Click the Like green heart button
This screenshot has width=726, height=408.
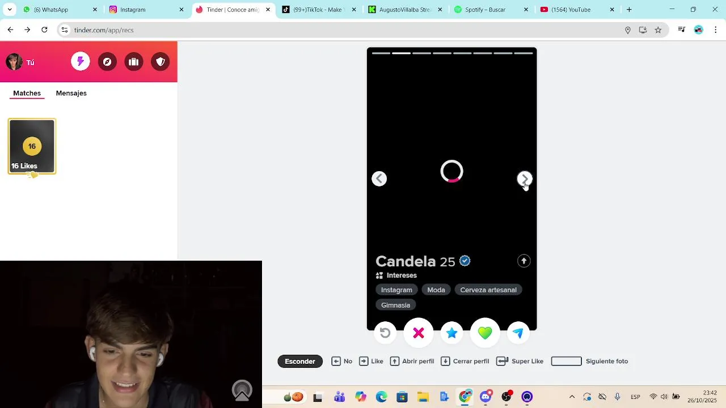(485, 333)
